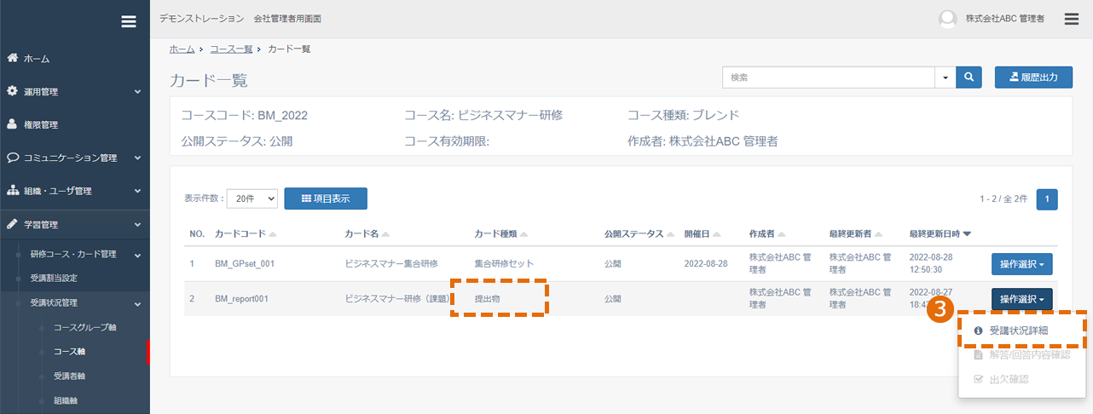Screen dimensions: 1093x414
Task: Click the user avatar icon
Action: (947, 19)
